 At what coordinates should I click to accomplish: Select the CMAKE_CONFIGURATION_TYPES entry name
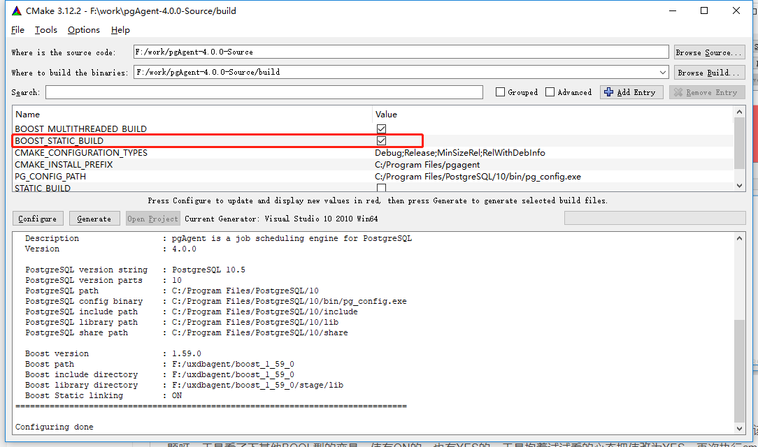pos(81,152)
